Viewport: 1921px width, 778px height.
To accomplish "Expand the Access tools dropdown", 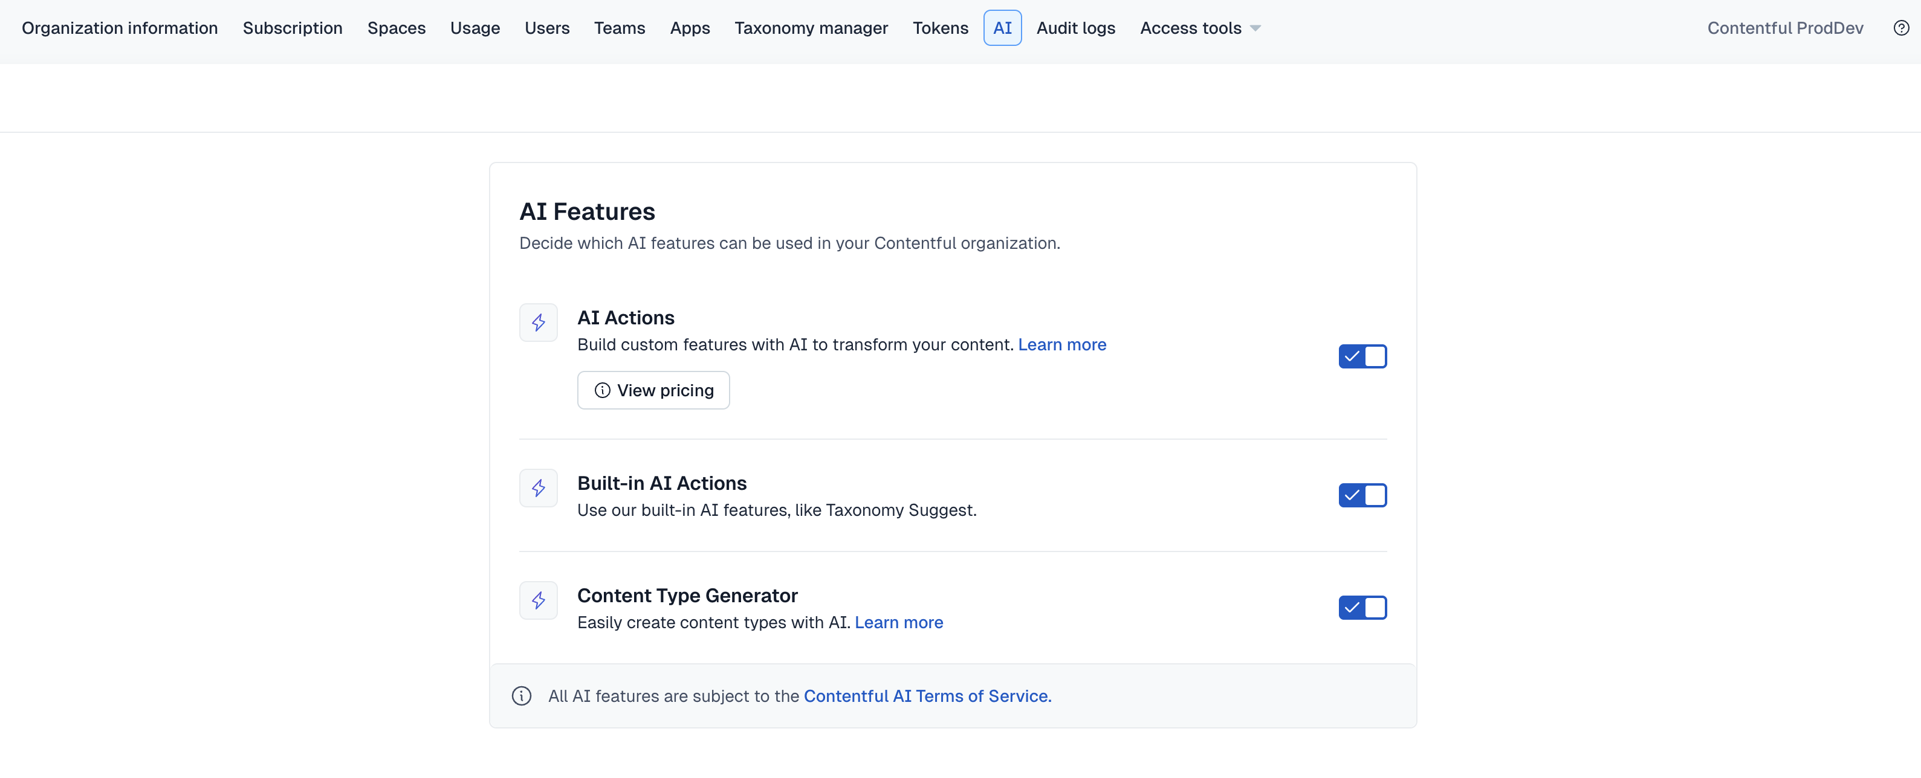I will click(1200, 28).
